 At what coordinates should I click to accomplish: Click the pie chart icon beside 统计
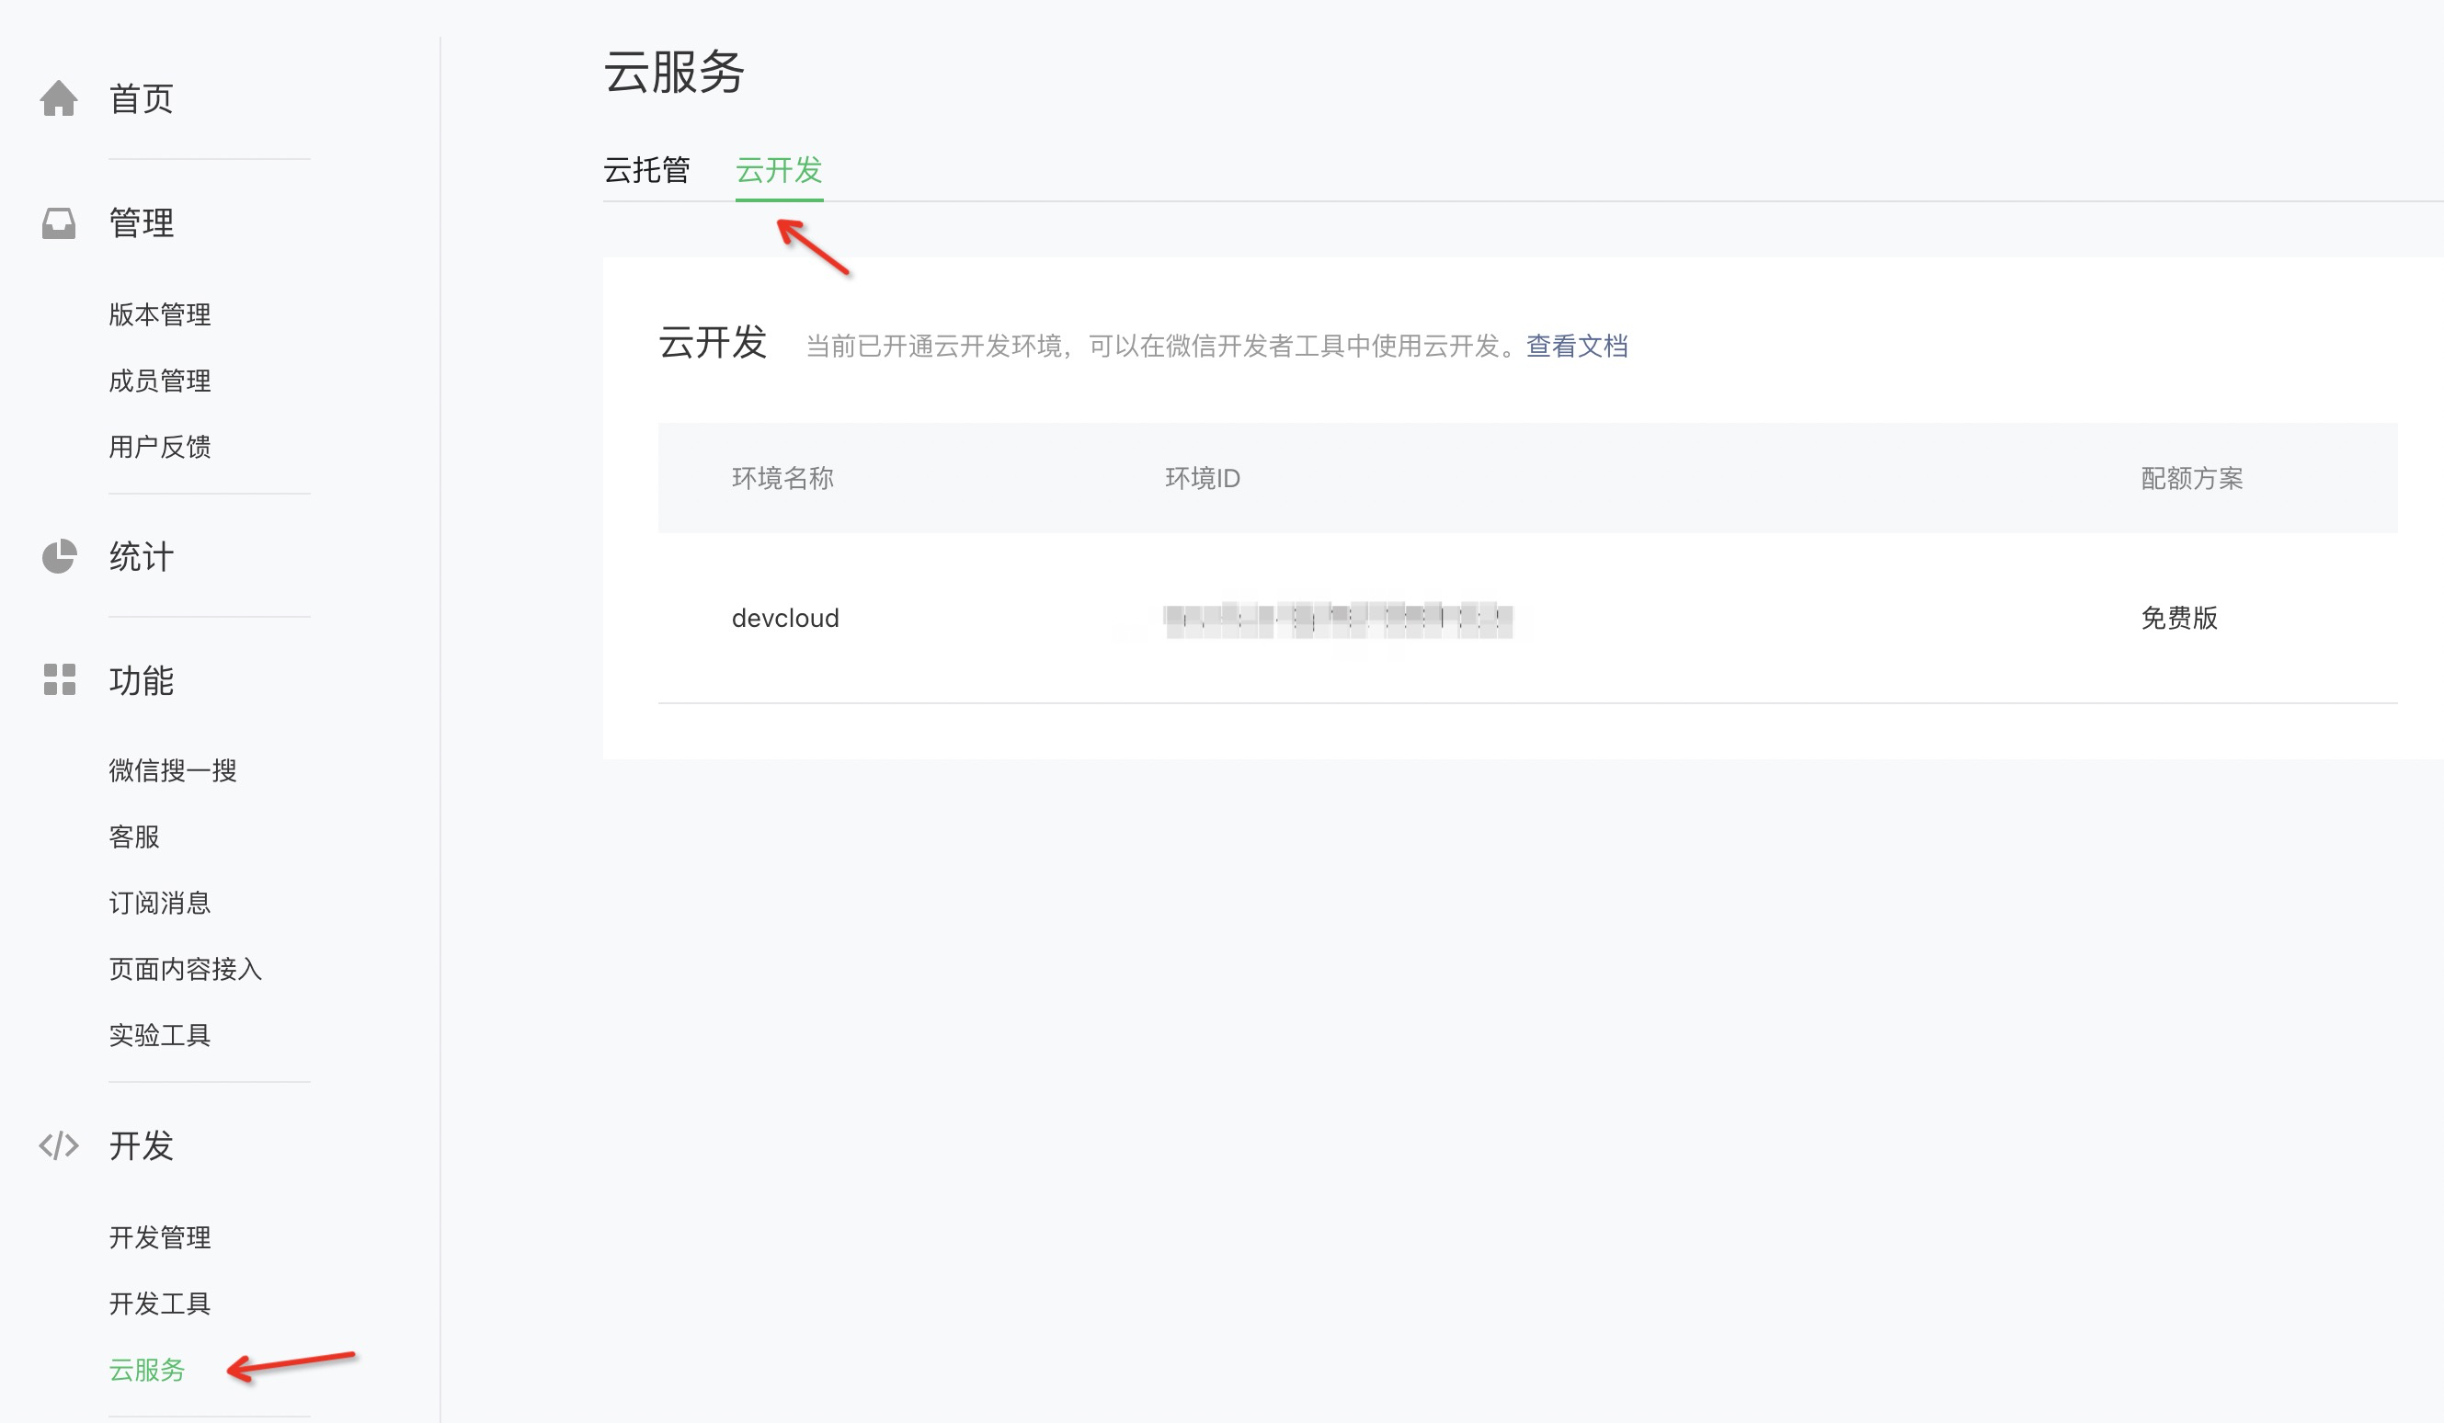pos(58,556)
